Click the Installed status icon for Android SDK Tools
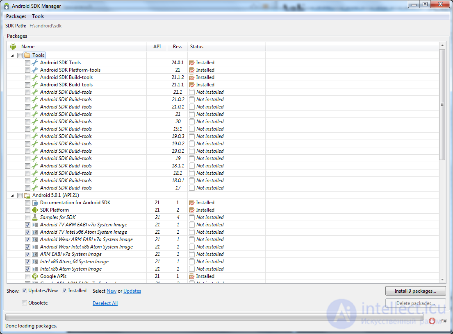The image size is (453, 334). click(191, 63)
